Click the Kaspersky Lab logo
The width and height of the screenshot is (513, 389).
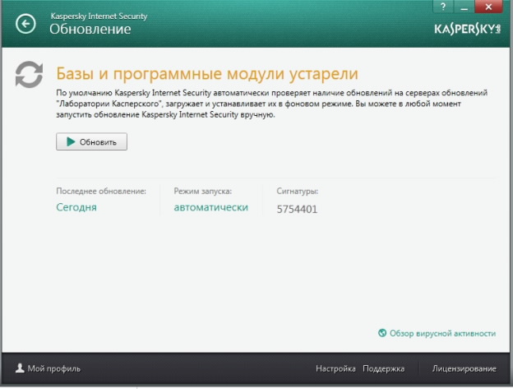coord(468,29)
